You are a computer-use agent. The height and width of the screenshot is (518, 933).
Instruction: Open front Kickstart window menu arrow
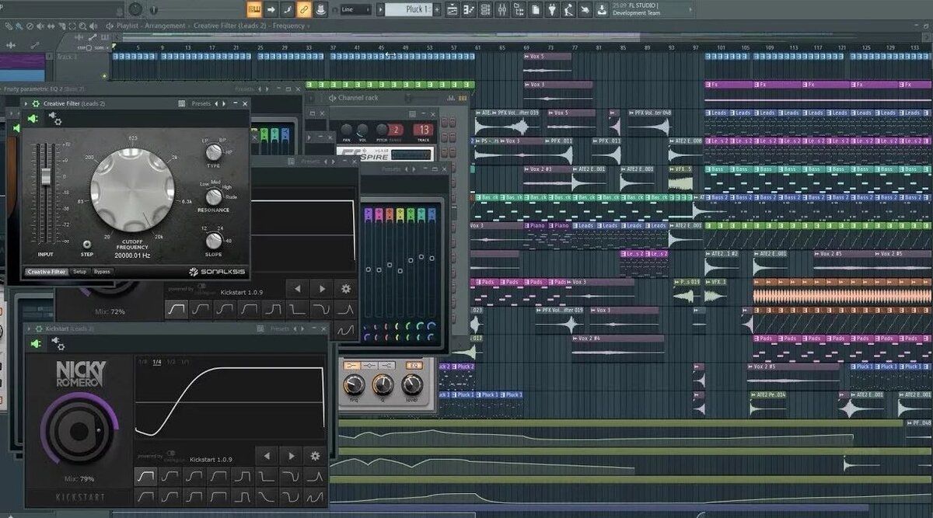click(x=28, y=329)
